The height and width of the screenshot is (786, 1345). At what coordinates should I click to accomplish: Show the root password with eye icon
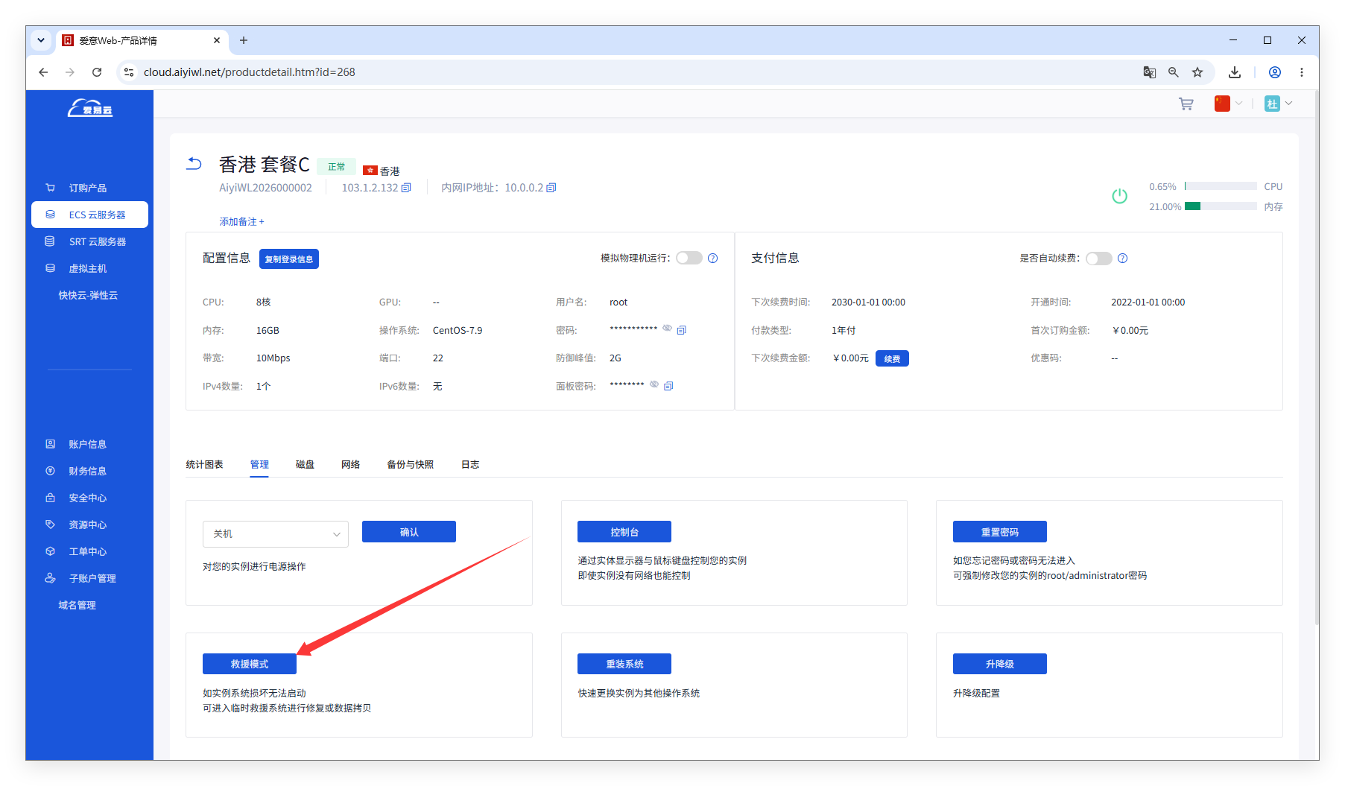(668, 329)
